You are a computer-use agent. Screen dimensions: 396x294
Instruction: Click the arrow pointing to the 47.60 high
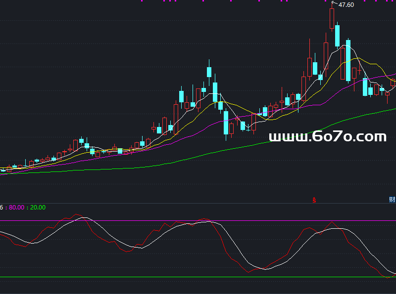pos(334,4)
